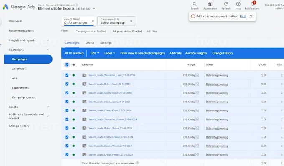The width and height of the screenshot is (284, 166).
Task: Click the Refresh icon
Action: 226,4
